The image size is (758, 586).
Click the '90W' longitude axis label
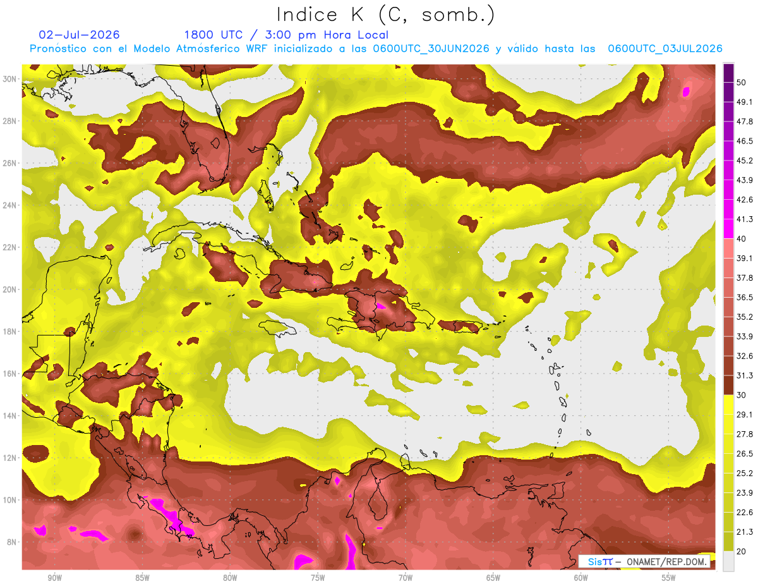55,578
